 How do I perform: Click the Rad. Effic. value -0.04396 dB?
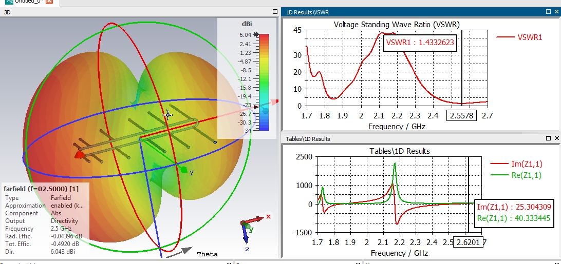coord(66,236)
